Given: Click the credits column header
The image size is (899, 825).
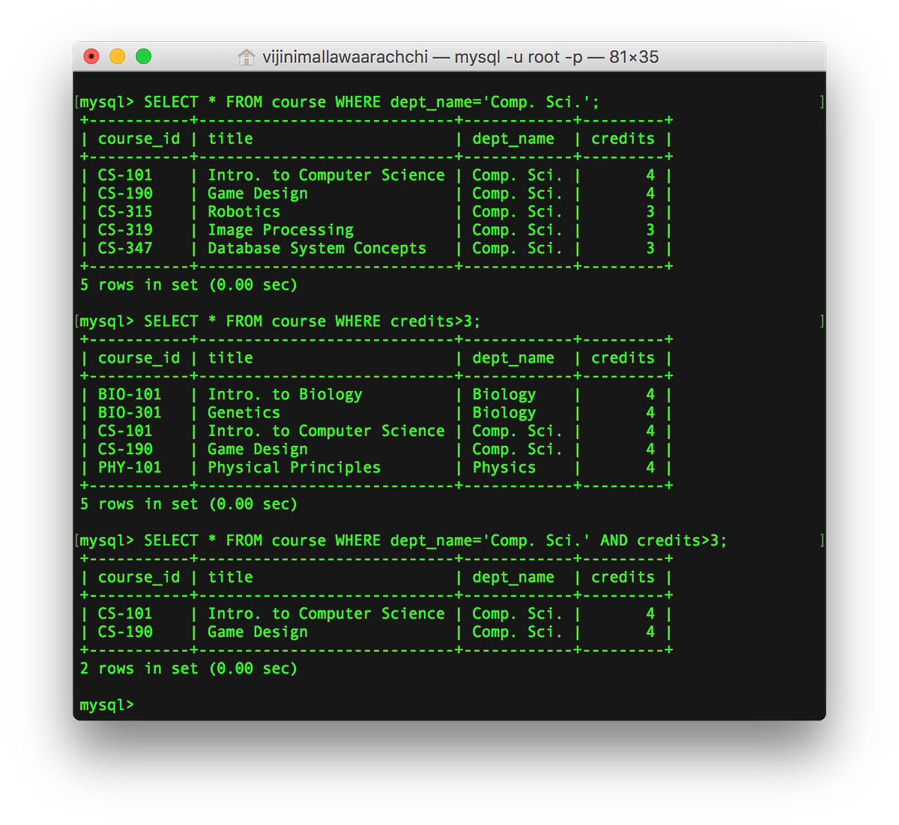Looking at the screenshot, I should (623, 138).
